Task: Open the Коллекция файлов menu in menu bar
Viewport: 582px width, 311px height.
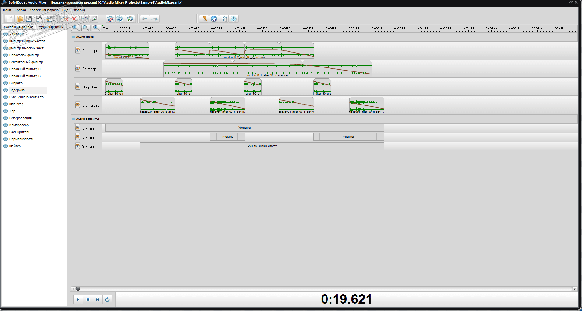Action: coord(44,10)
